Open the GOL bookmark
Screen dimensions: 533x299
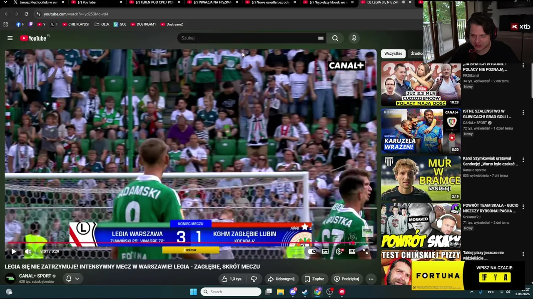(x=120, y=25)
